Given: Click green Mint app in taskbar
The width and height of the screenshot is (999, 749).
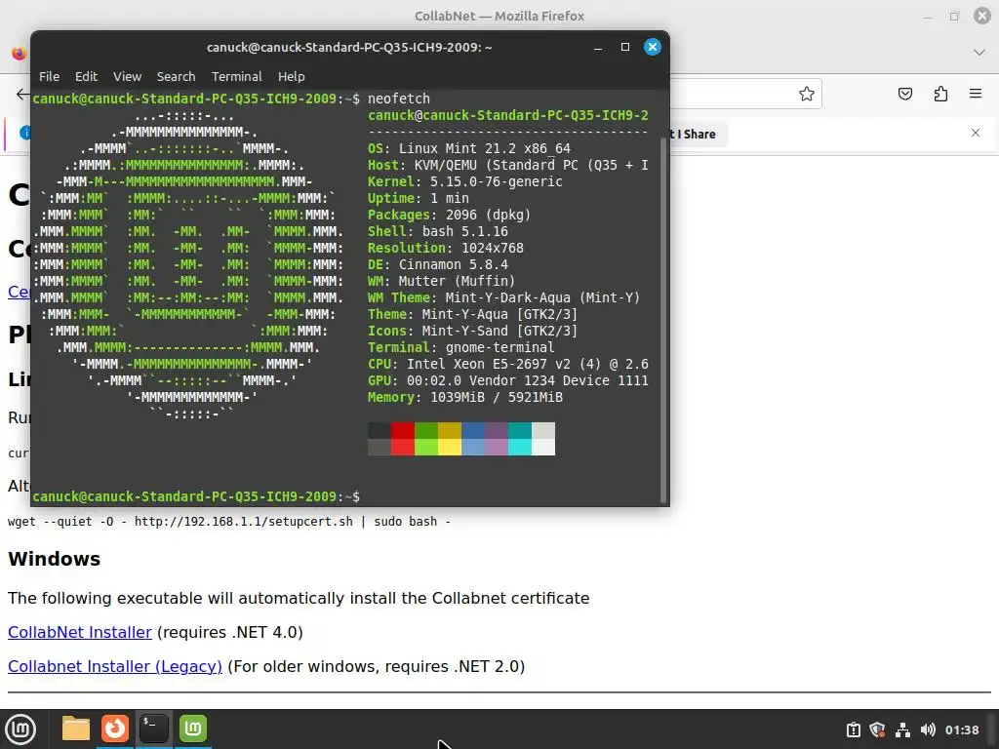Looking at the screenshot, I should 193,729.
